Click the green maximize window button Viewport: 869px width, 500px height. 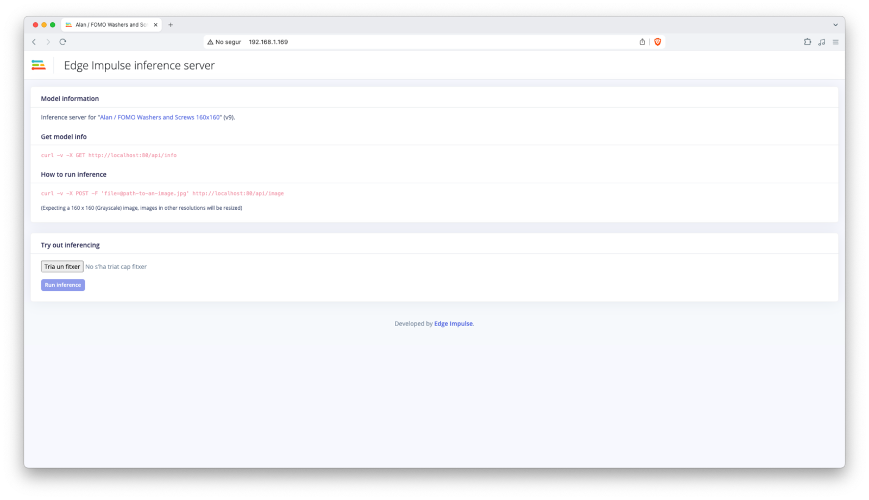click(53, 24)
